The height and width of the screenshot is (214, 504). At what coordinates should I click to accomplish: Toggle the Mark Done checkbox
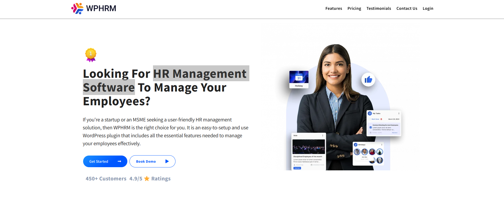(370, 119)
